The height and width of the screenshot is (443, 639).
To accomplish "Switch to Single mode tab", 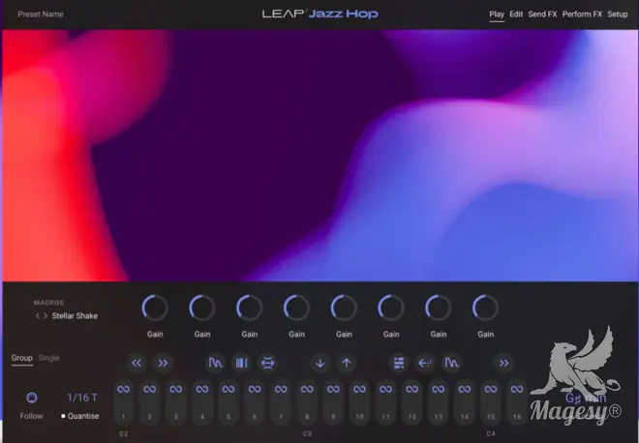I will pos(49,358).
